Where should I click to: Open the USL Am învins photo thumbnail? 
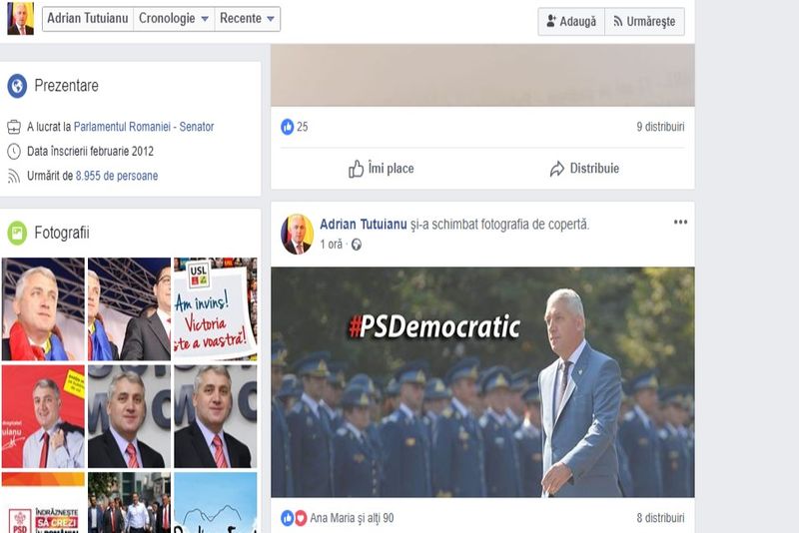(215, 308)
